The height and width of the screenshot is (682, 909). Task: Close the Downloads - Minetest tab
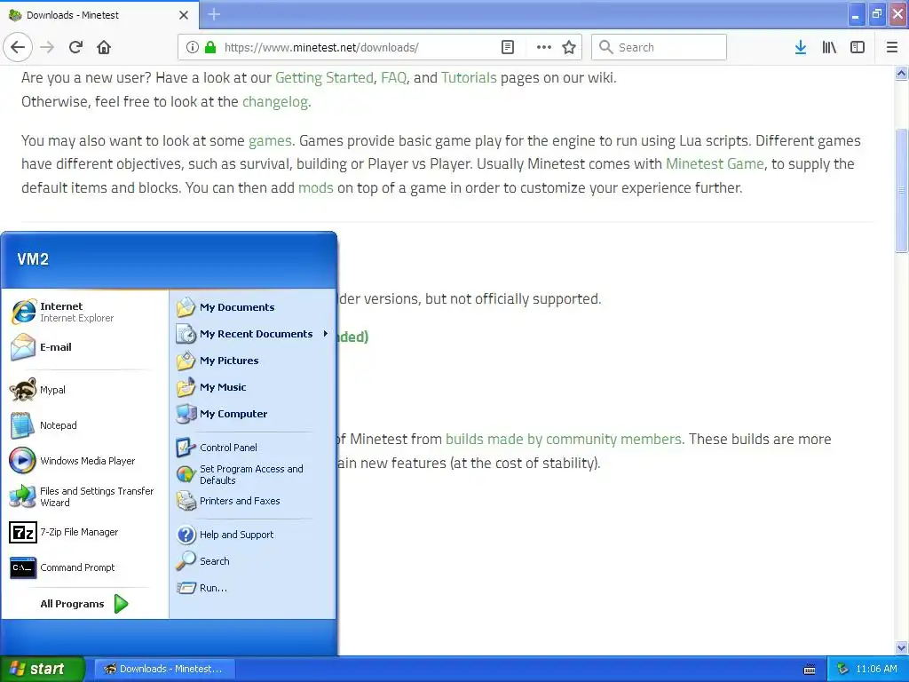click(x=184, y=15)
